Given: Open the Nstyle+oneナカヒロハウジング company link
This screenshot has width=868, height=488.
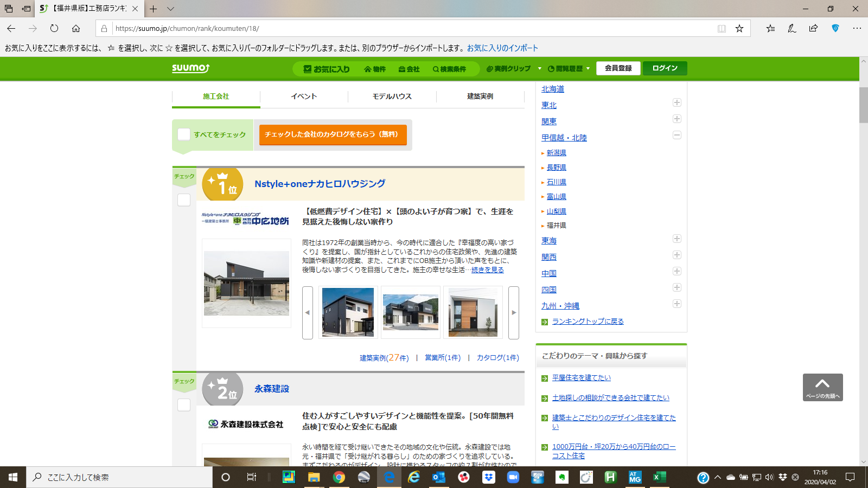Looking at the screenshot, I should (x=320, y=184).
